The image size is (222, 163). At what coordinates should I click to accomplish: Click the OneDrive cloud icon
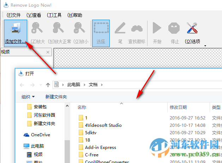(x=26, y=135)
